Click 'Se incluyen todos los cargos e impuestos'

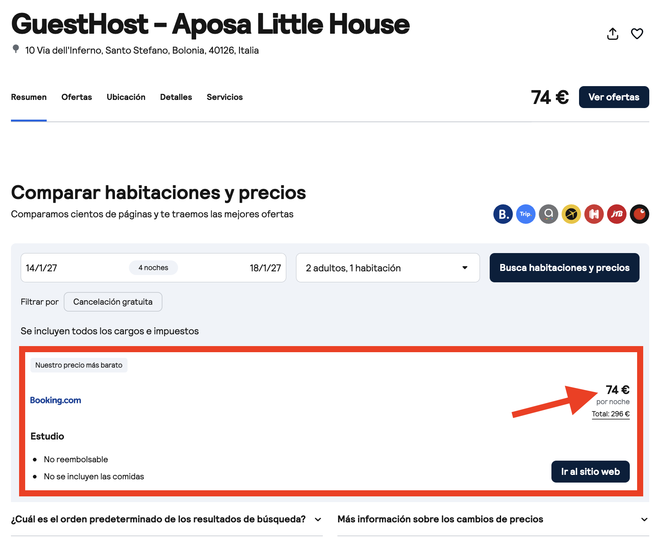pyautogui.click(x=110, y=331)
